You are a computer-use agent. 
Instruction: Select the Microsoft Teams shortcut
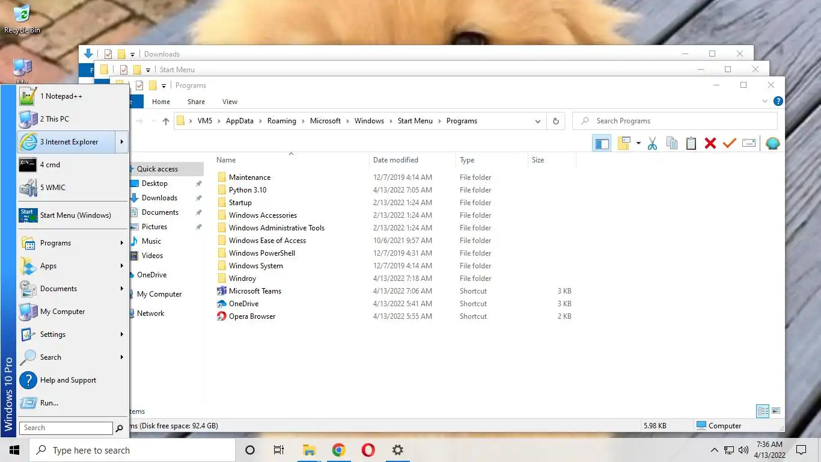pos(255,291)
